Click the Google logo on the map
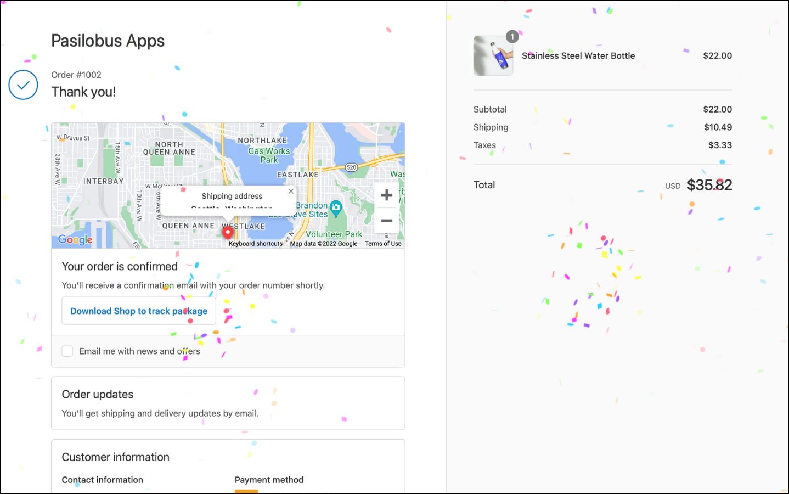Screen dimensions: 789x494 (75, 240)
